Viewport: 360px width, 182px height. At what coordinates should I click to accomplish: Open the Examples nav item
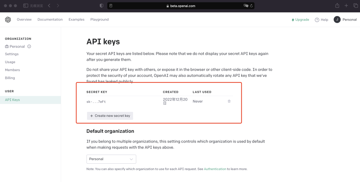coord(76,20)
